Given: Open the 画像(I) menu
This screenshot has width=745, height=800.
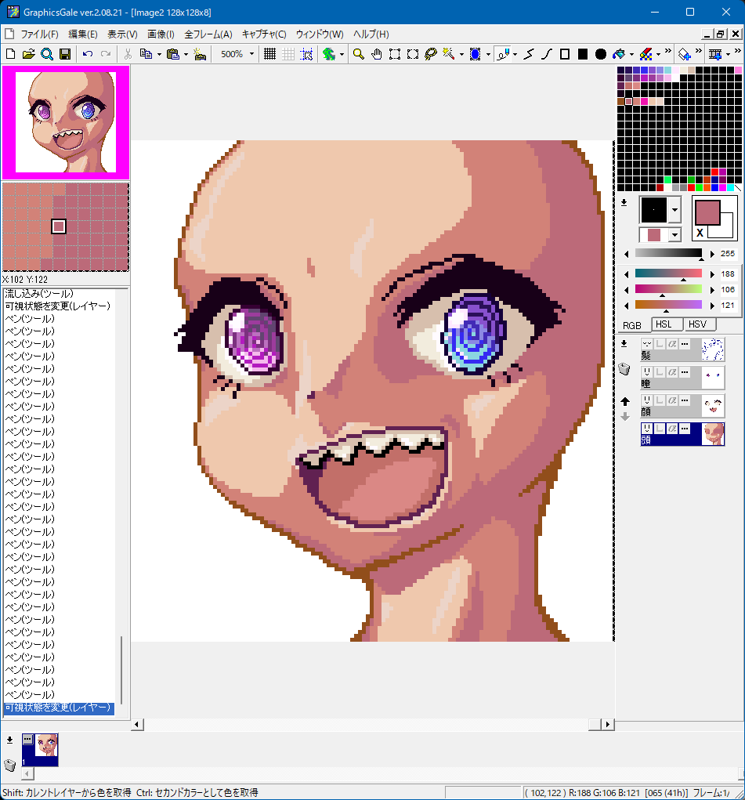Looking at the screenshot, I should pos(161,34).
